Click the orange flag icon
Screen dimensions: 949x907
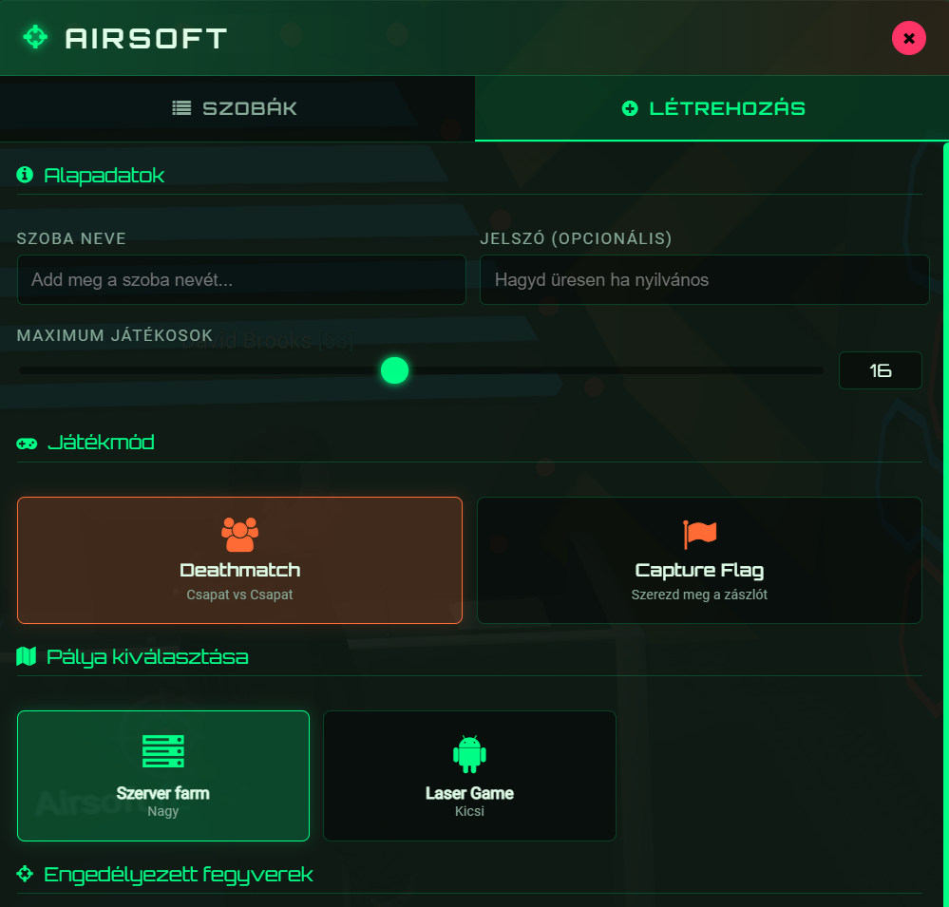click(x=699, y=534)
